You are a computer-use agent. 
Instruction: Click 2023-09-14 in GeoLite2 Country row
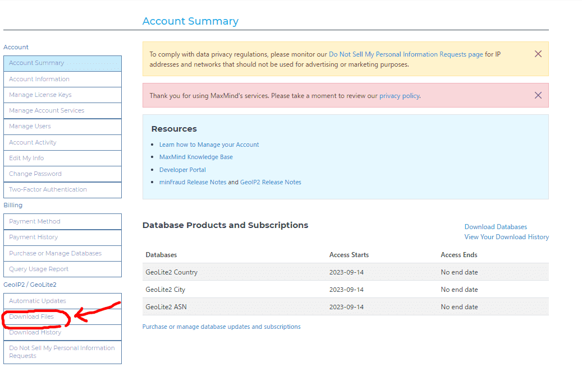click(x=346, y=272)
